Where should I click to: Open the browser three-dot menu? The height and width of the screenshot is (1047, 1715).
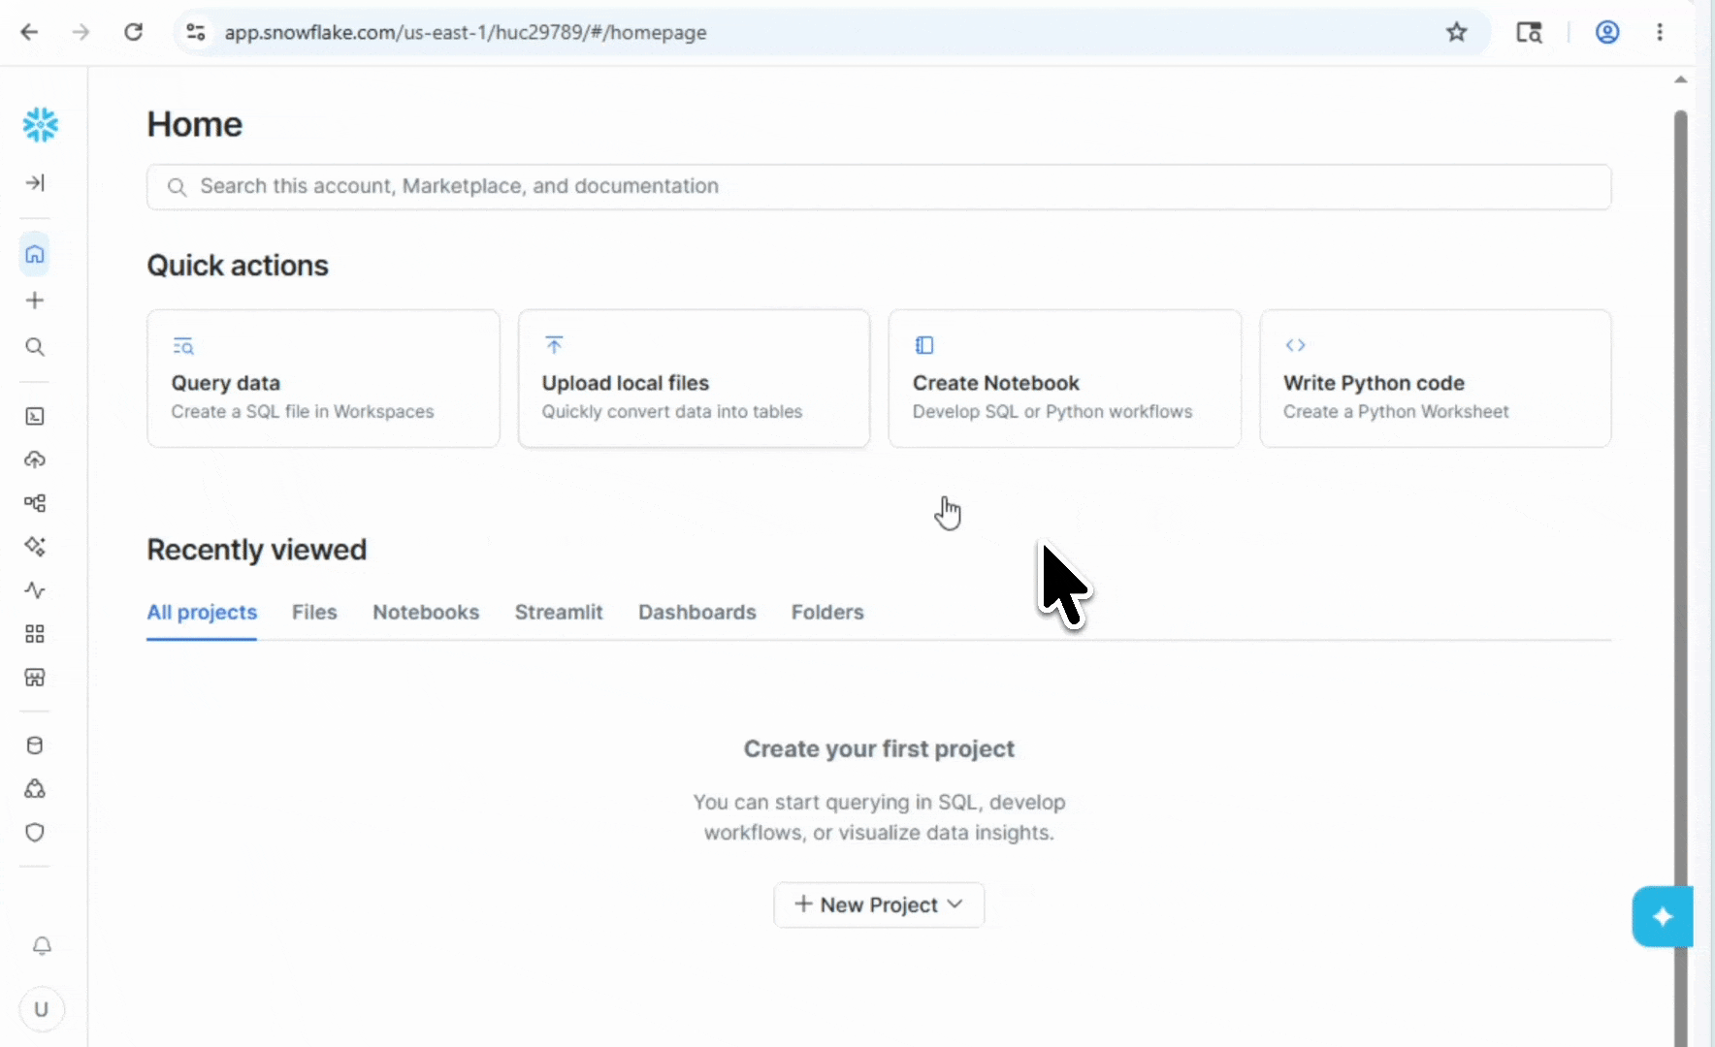click(x=1660, y=32)
